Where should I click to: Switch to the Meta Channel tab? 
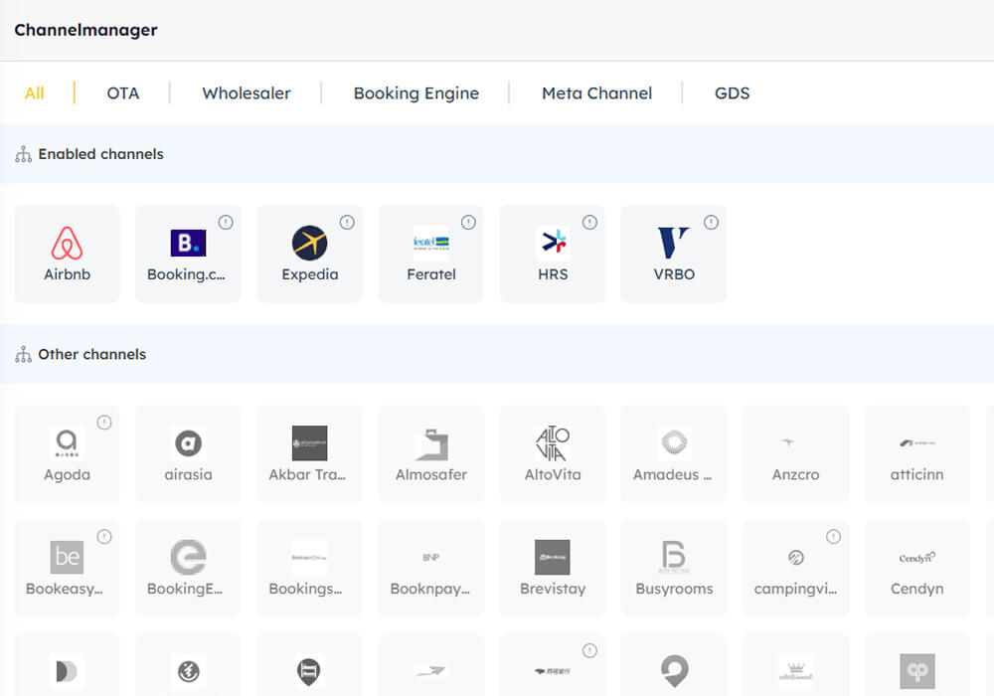596,92
